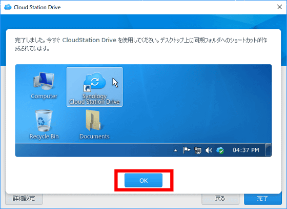Open 詳細設定 advanced settings
The height and width of the screenshot is (209, 287).
click(24, 199)
